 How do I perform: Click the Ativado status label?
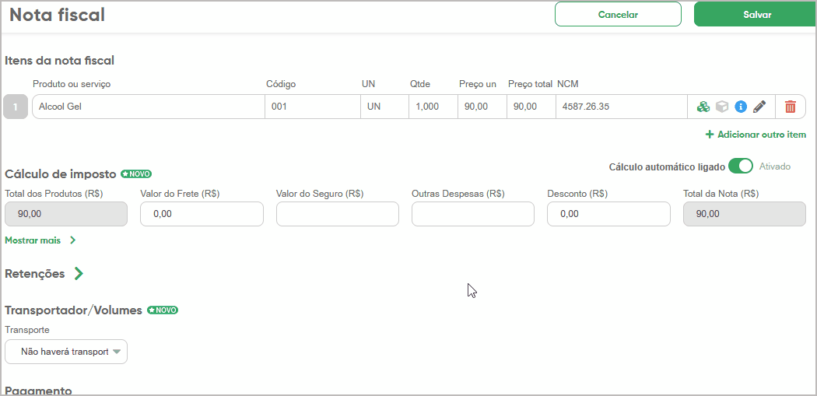pyautogui.click(x=775, y=166)
